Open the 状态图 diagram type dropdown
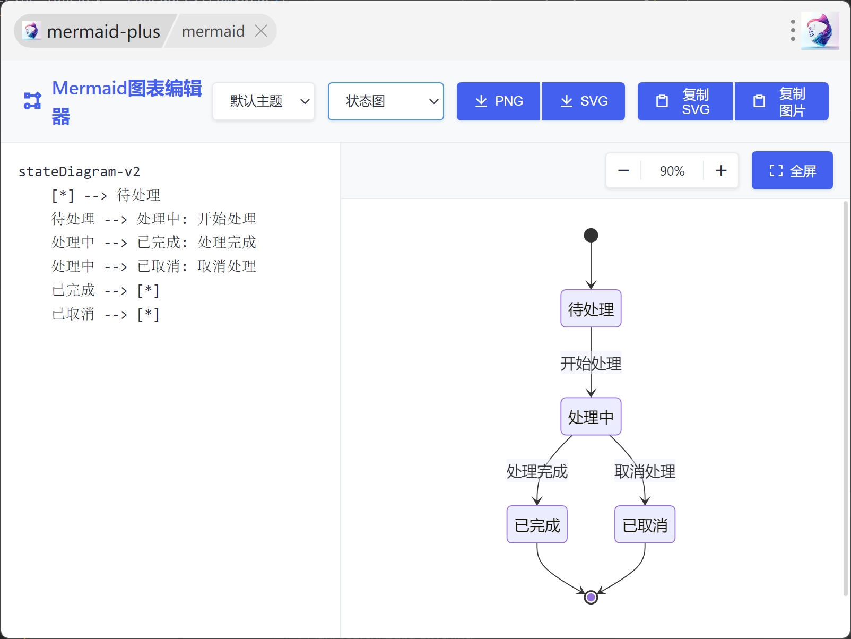This screenshot has width=851, height=639. [x=386, y=101]
